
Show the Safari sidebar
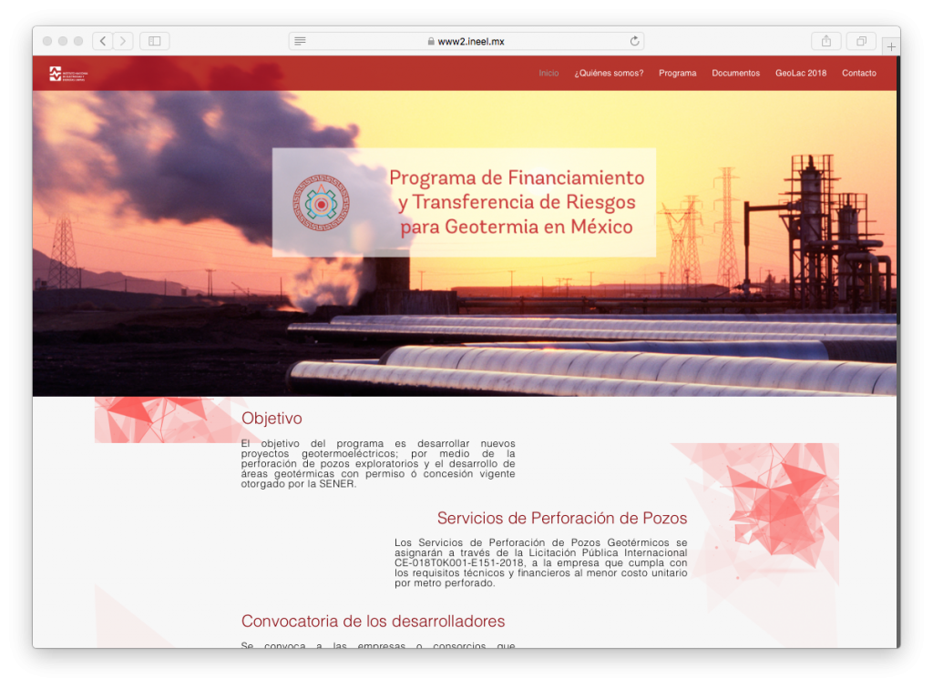coord(154,41)
